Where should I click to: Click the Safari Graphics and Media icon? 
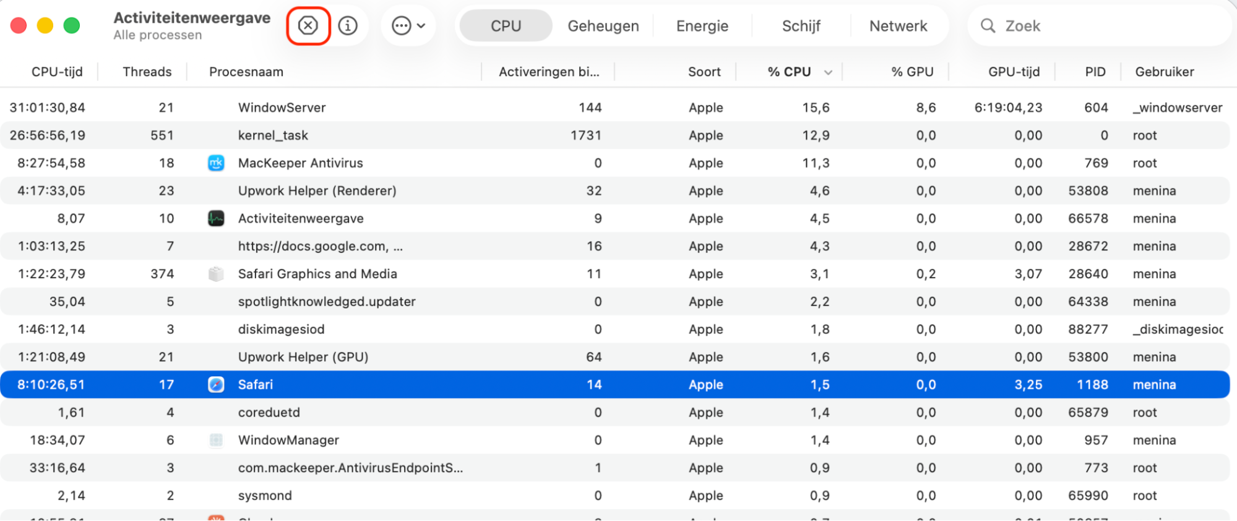pyautogui.click(x=216, y=274)
